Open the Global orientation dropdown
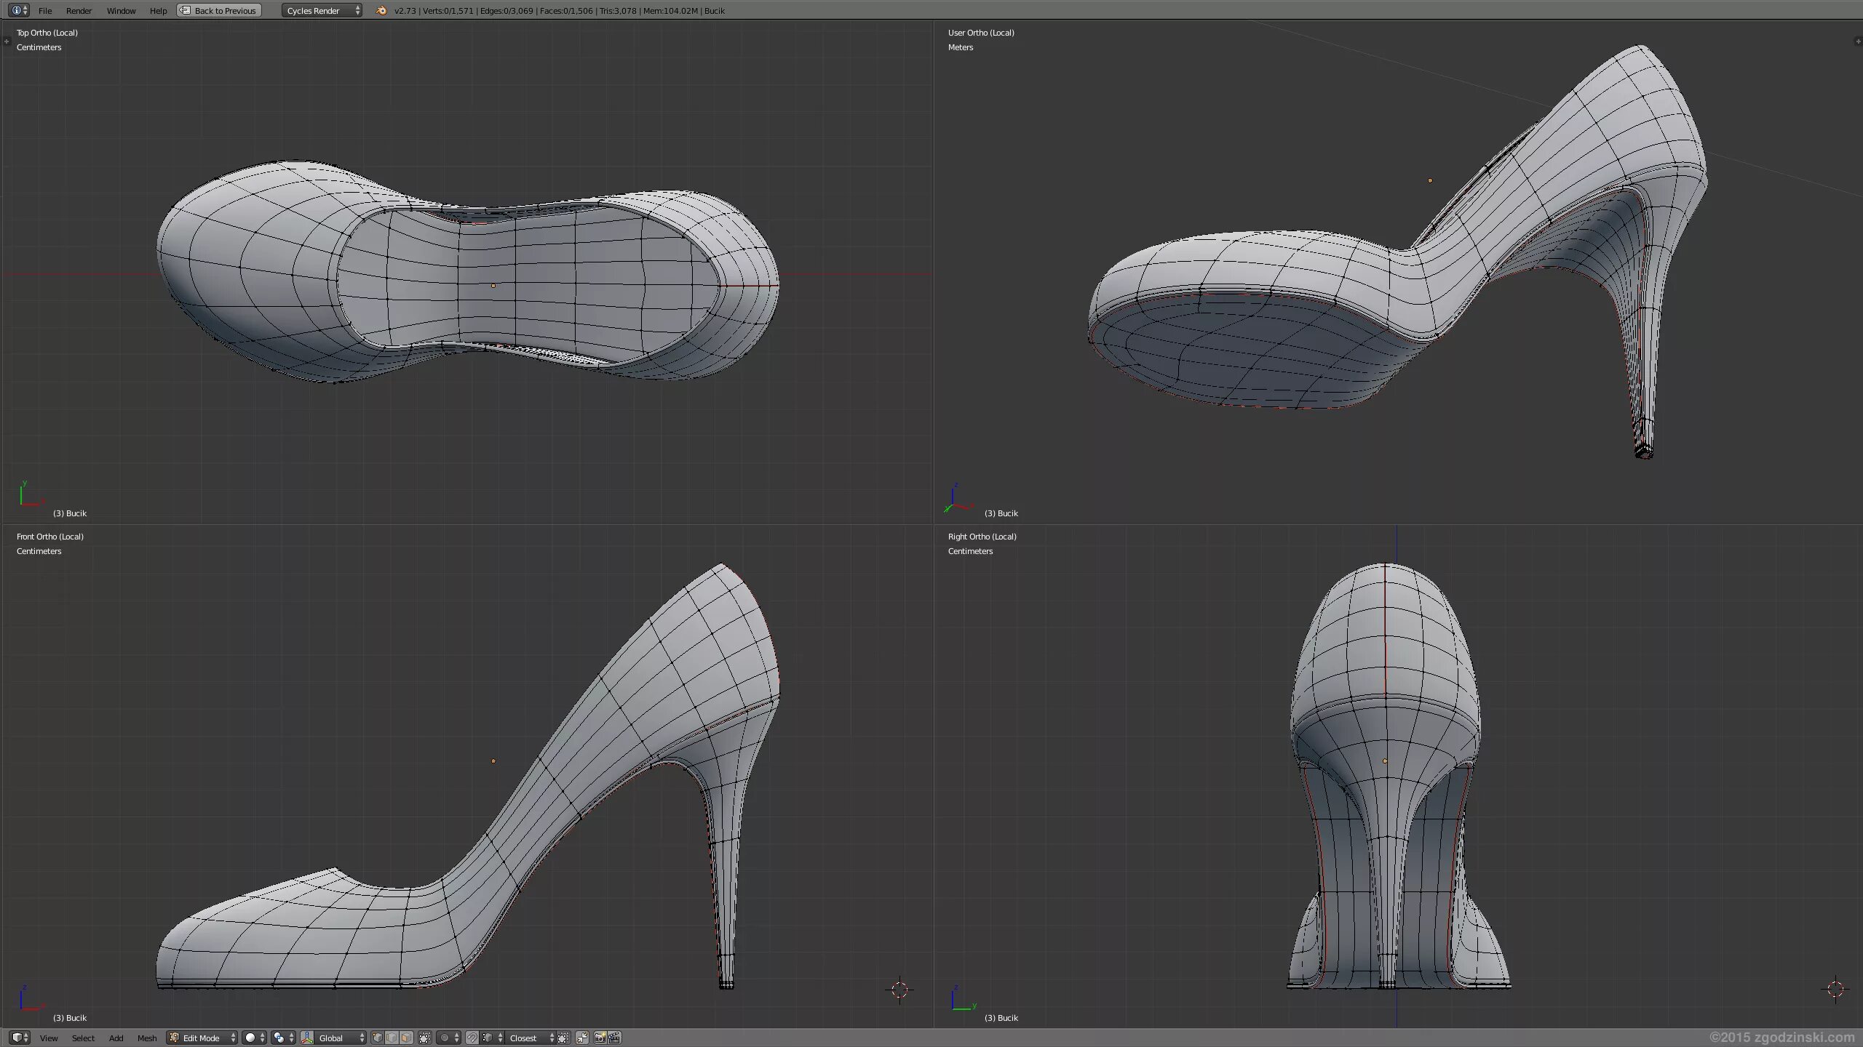Image resolution: width=1863 pixels, height=1047 pixels. pos(340,1038)
